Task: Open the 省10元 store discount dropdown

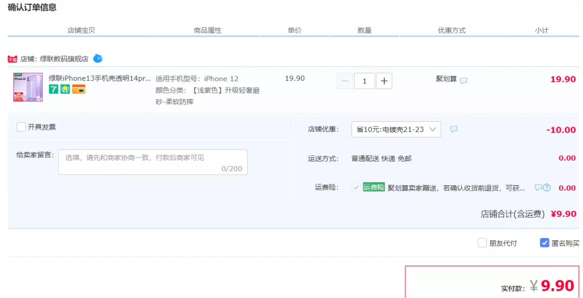Action: (x=396, y=129)
